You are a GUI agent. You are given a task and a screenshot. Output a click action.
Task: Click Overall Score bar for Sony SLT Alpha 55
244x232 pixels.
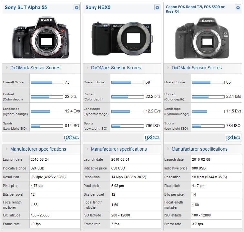47,82
